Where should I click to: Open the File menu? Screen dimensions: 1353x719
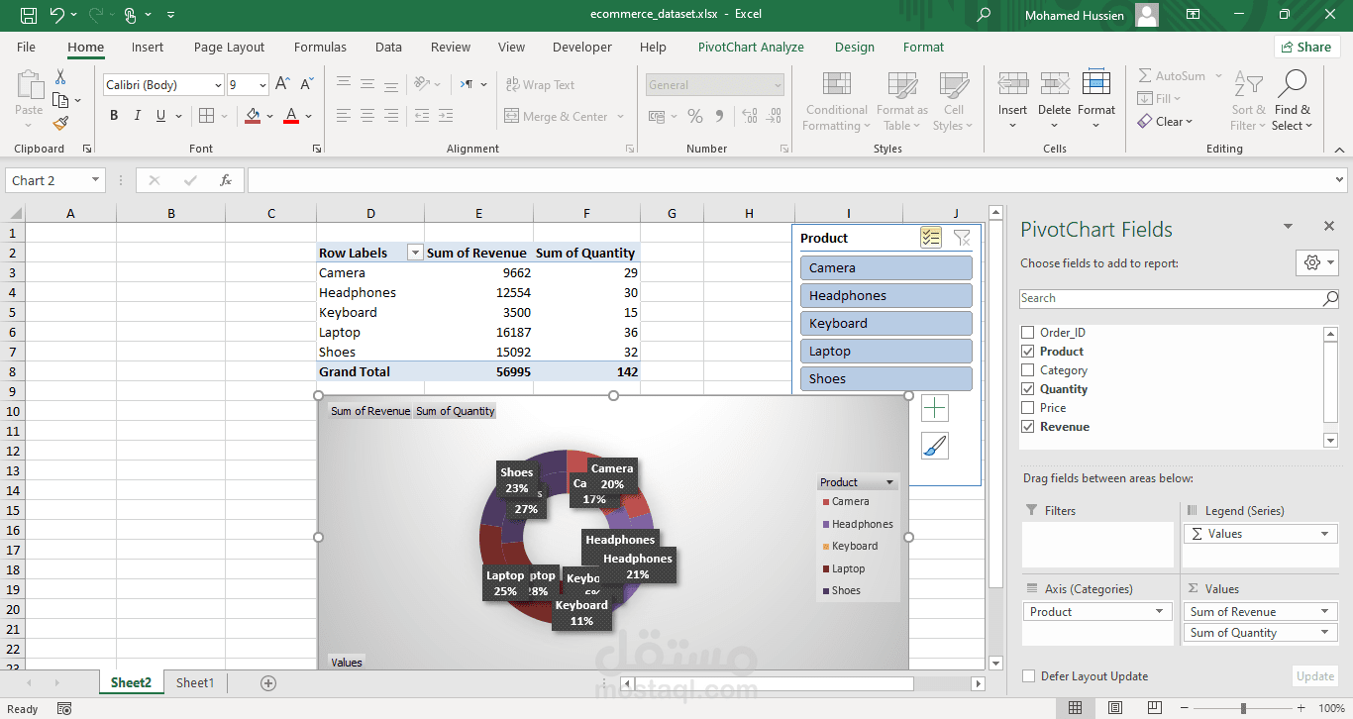[x=26, y=47]
